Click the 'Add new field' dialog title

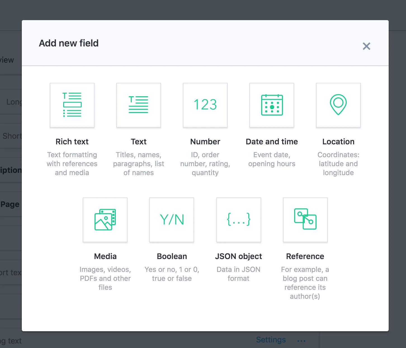(69, 43)
